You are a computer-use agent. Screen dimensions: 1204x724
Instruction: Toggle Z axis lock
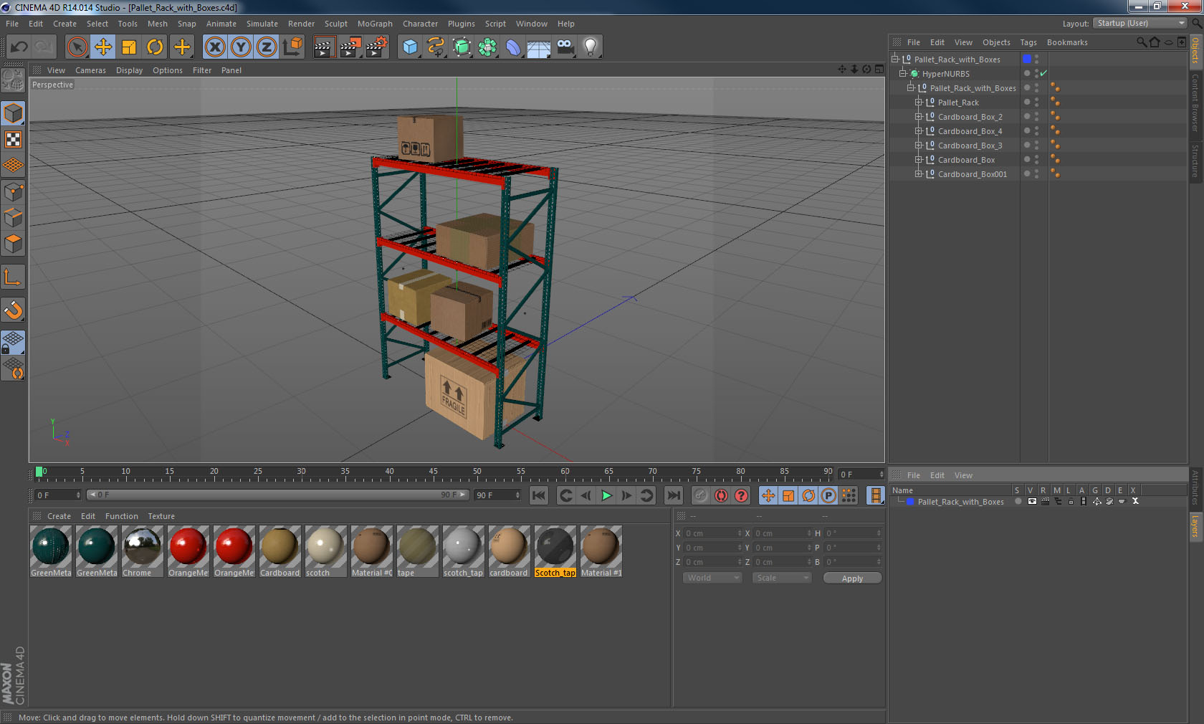267,47
